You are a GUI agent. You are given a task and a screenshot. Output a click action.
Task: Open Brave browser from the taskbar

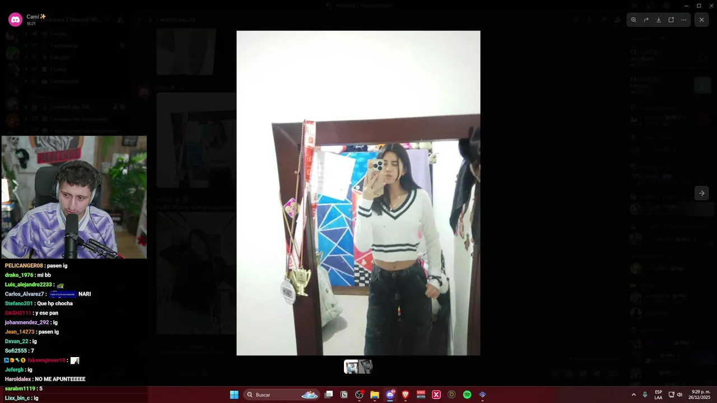(406, 395)
